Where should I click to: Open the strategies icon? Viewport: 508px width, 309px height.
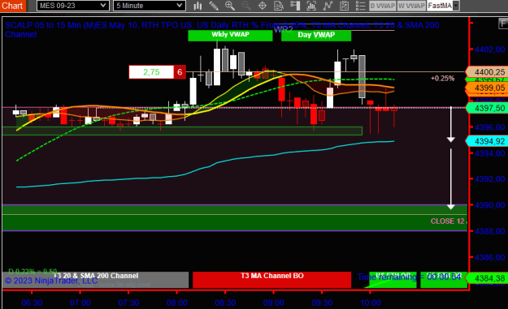(x=344, y=6)
